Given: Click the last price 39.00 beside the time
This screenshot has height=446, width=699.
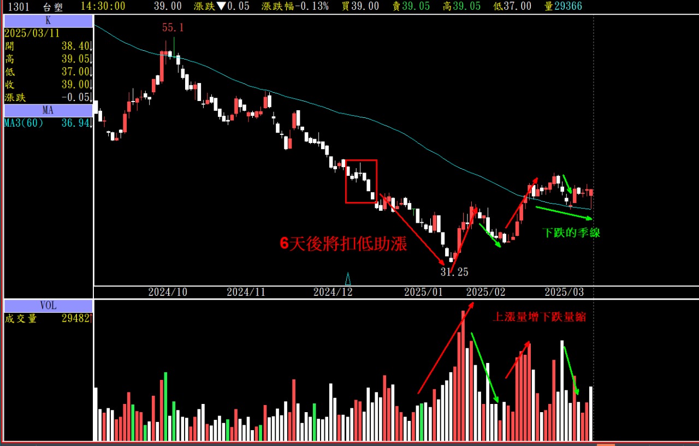Looking at the screenshot, I should [x=168, y=6].
